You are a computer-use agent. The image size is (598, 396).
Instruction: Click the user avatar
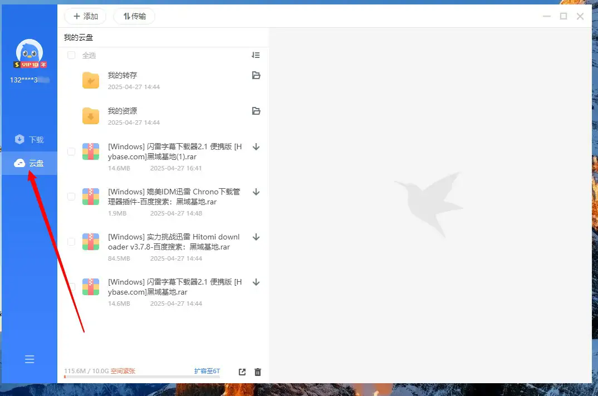pos(30,52)
